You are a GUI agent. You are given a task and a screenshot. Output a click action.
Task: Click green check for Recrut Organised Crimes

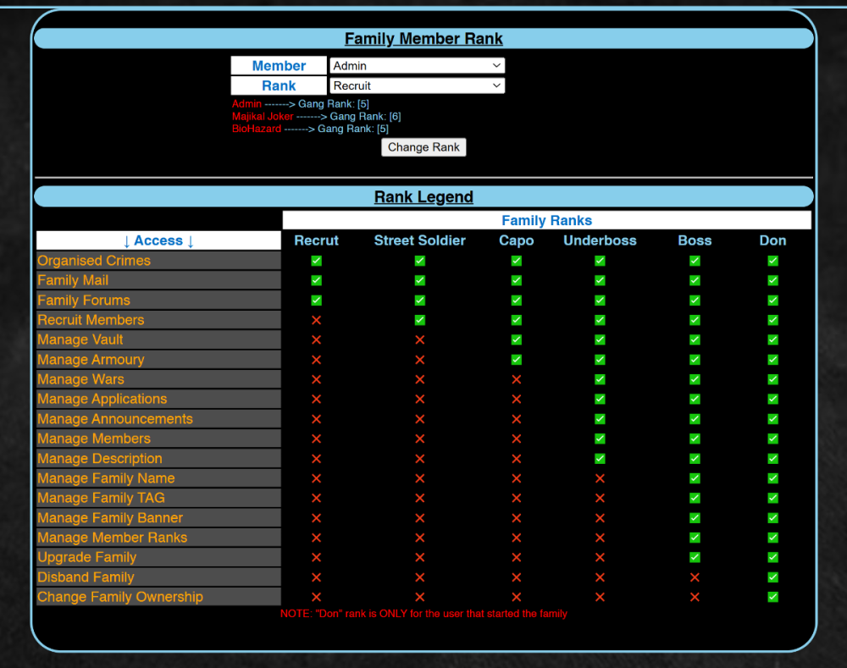click(316, 261)
